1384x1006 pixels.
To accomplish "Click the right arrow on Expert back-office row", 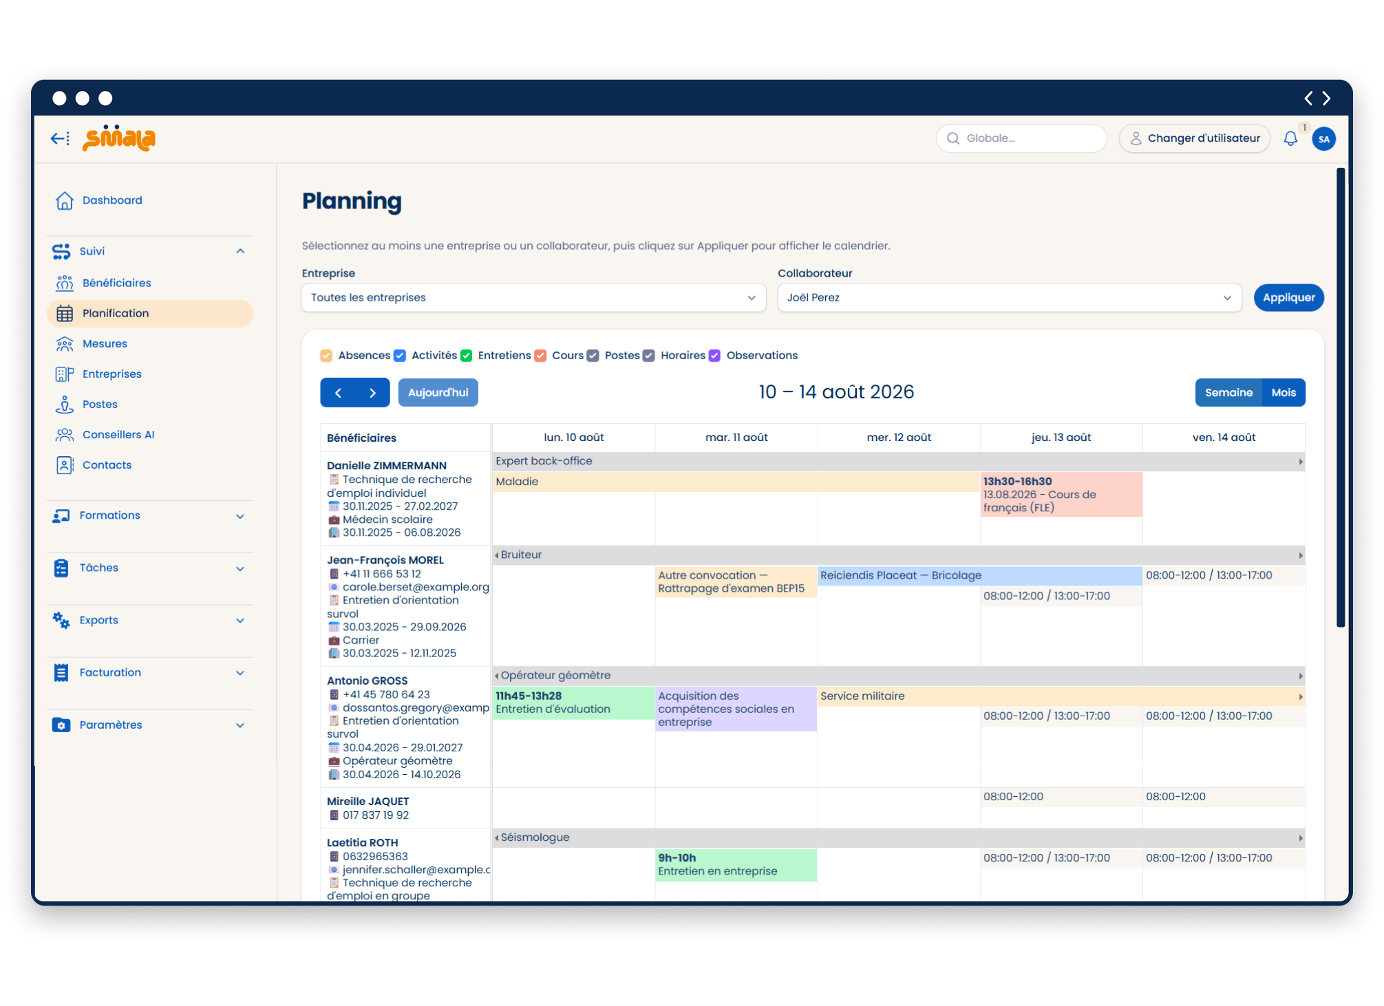I will (1301, 462).
